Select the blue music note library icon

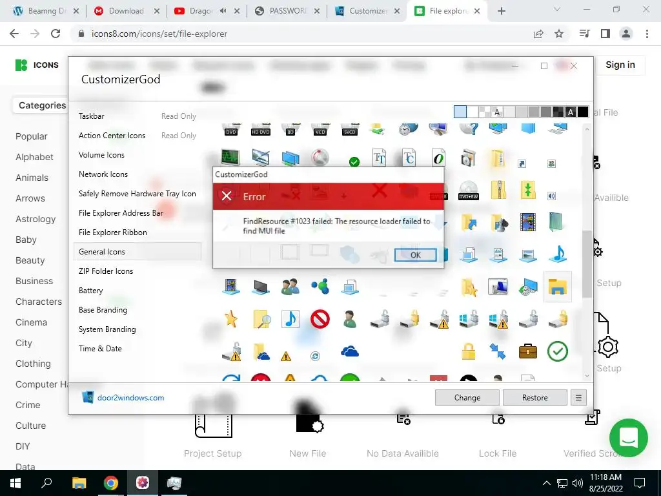(558, 254)
